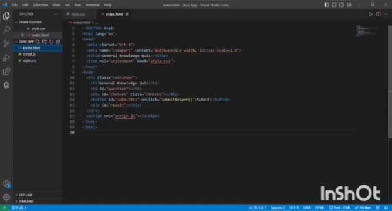Switch to the style.css editor tab
The width and height of the screenshot is (392, 211).
pos(78,15)
